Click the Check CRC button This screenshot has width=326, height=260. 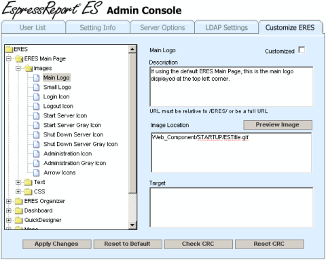(198, 244)
